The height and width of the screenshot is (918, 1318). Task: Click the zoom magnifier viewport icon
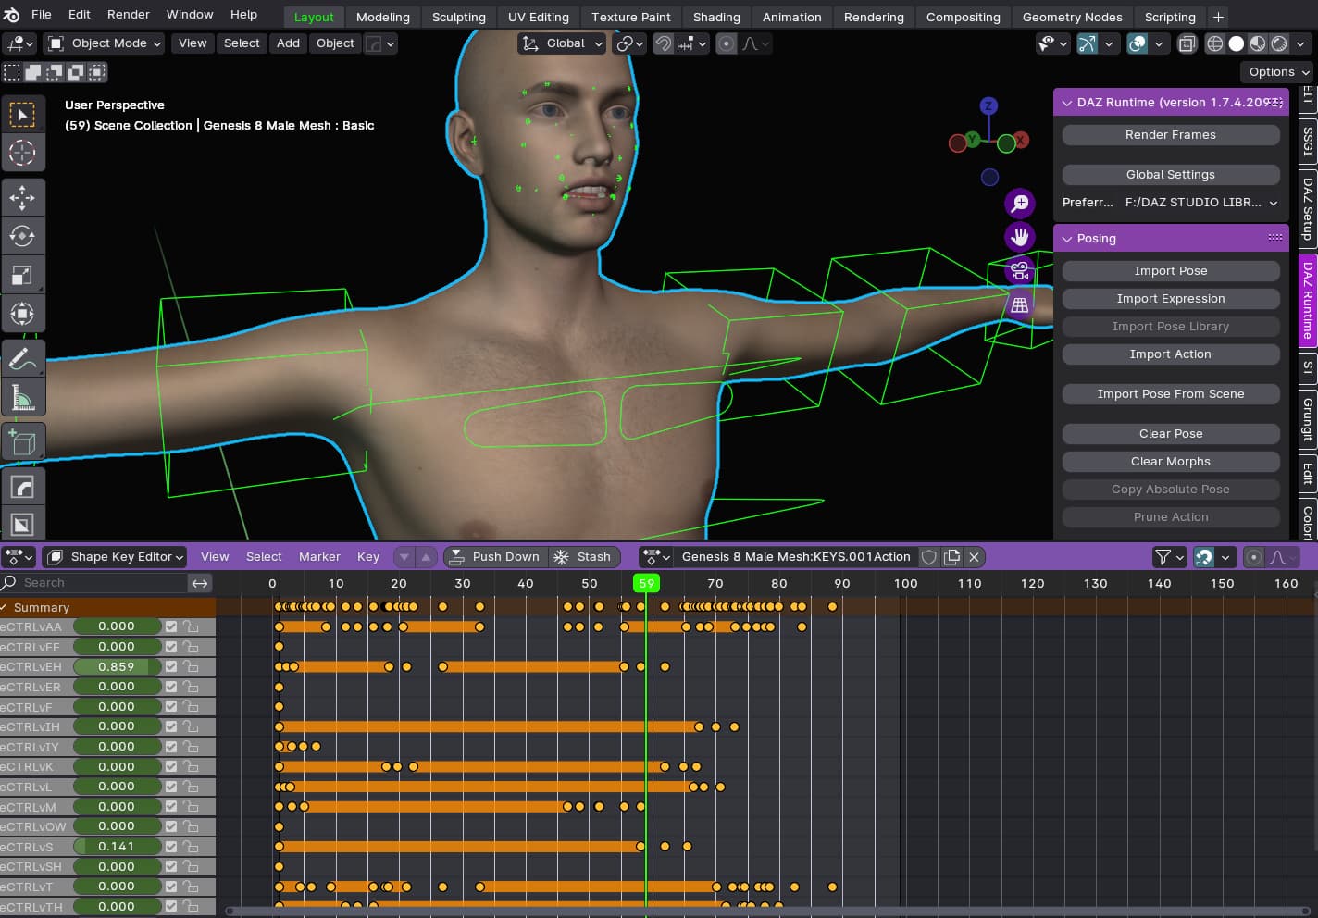pyautogui.click(x=1020, y=203)
